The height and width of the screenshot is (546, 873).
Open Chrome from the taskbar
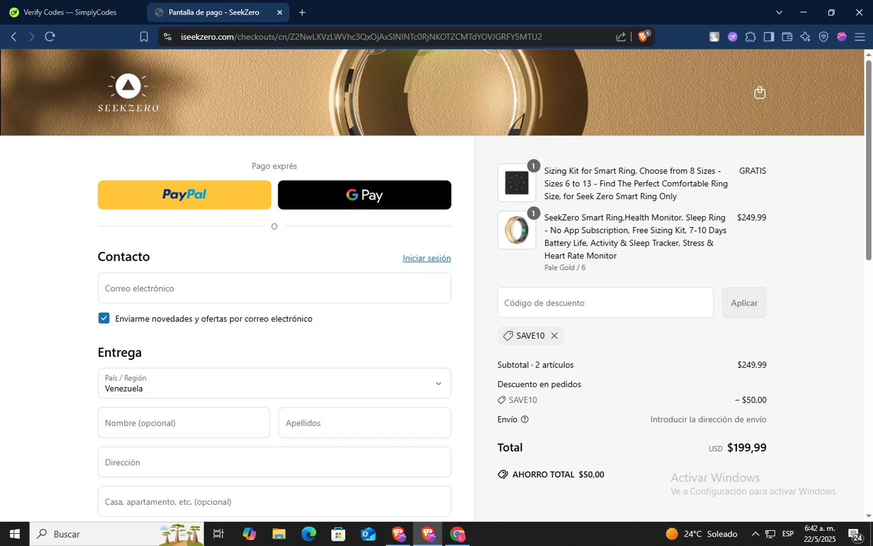(457, 534)
